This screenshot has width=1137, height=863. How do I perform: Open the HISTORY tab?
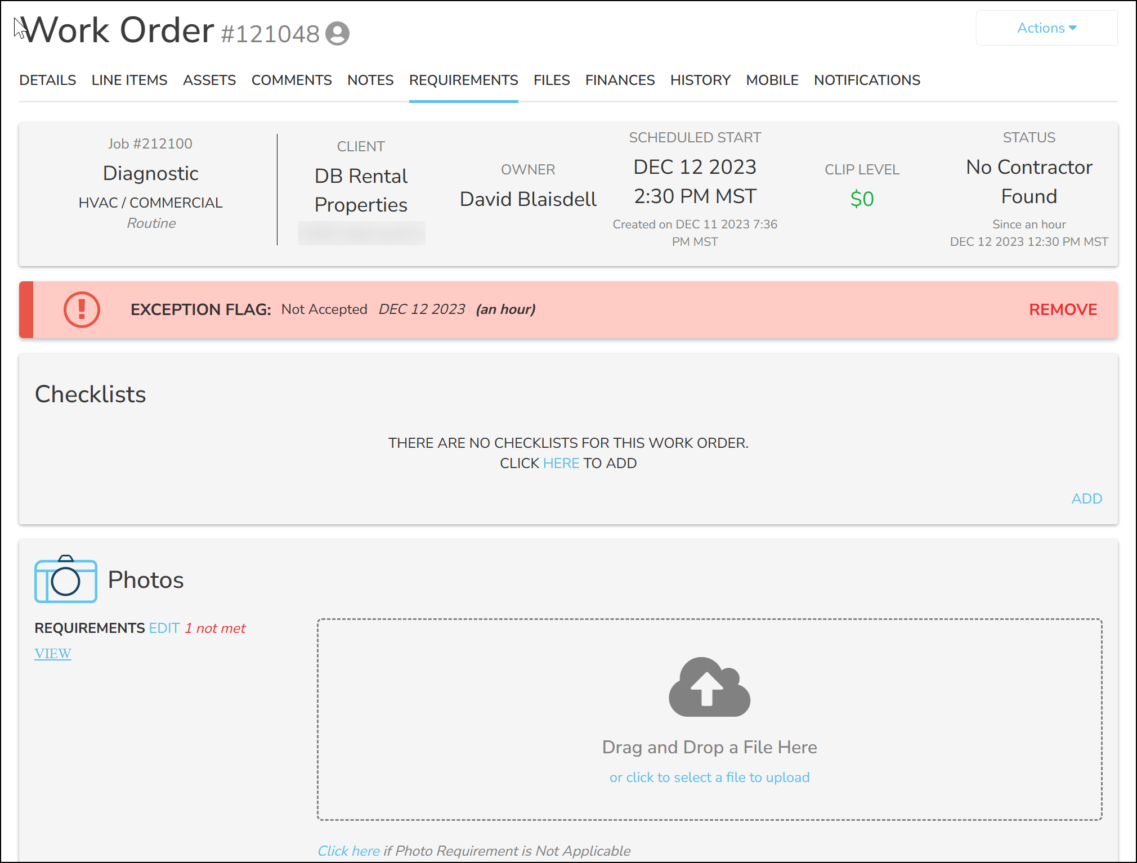pos(700,80)
